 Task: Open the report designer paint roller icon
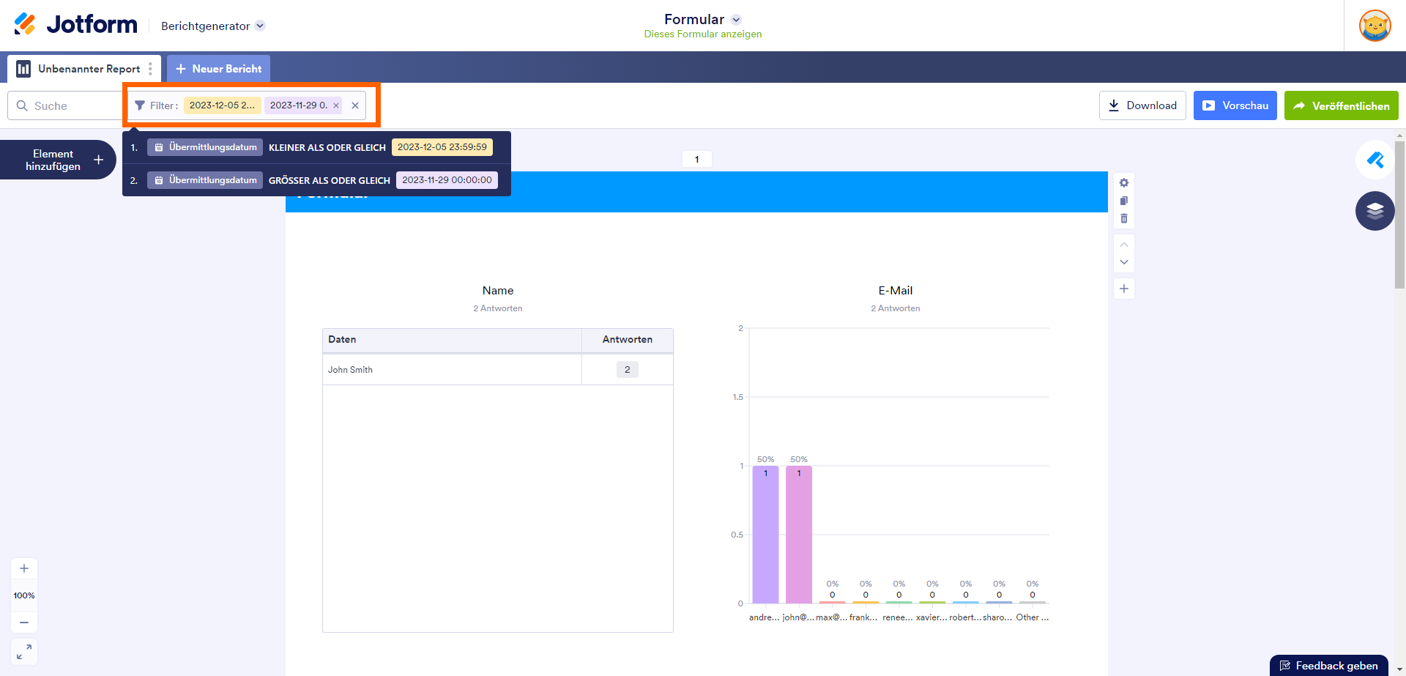1375,160
